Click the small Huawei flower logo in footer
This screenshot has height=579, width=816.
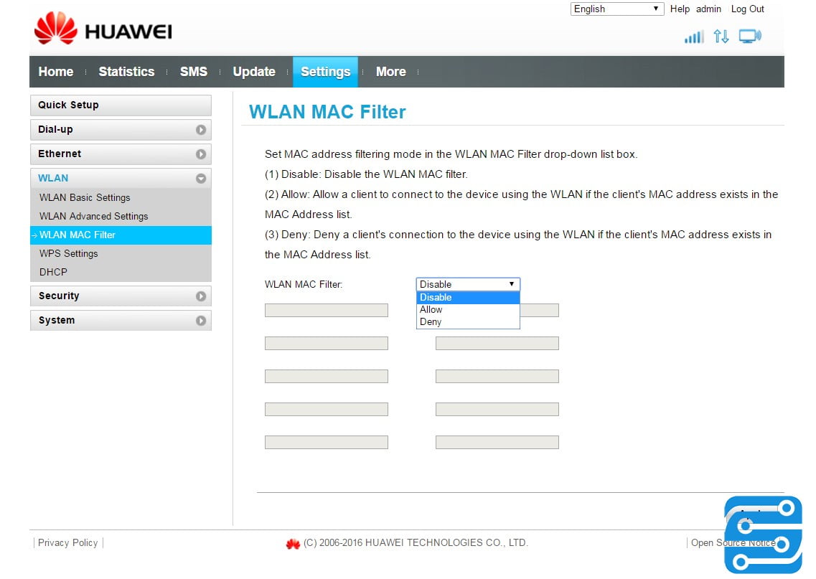293,544
